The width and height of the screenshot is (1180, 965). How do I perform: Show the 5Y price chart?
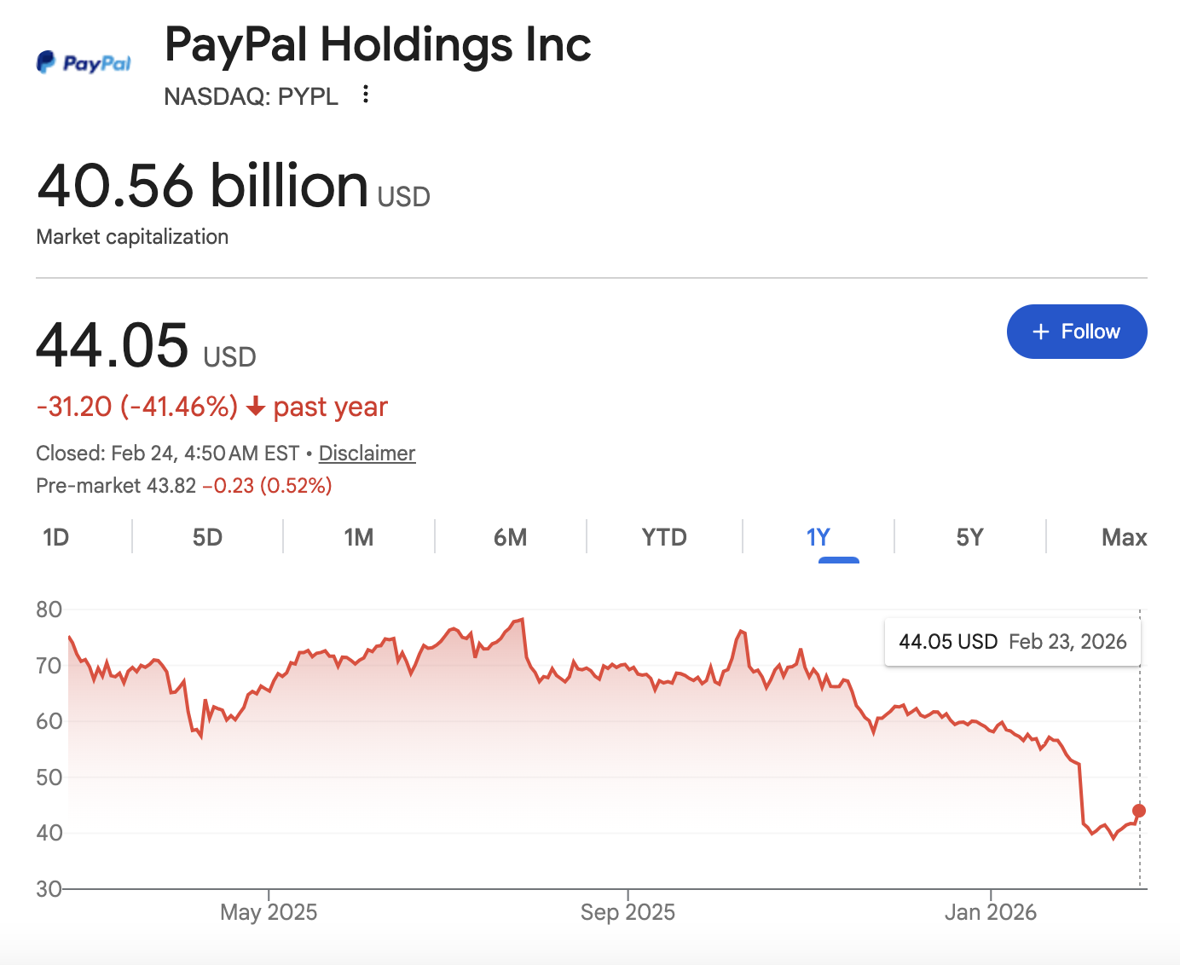point(969,537)
